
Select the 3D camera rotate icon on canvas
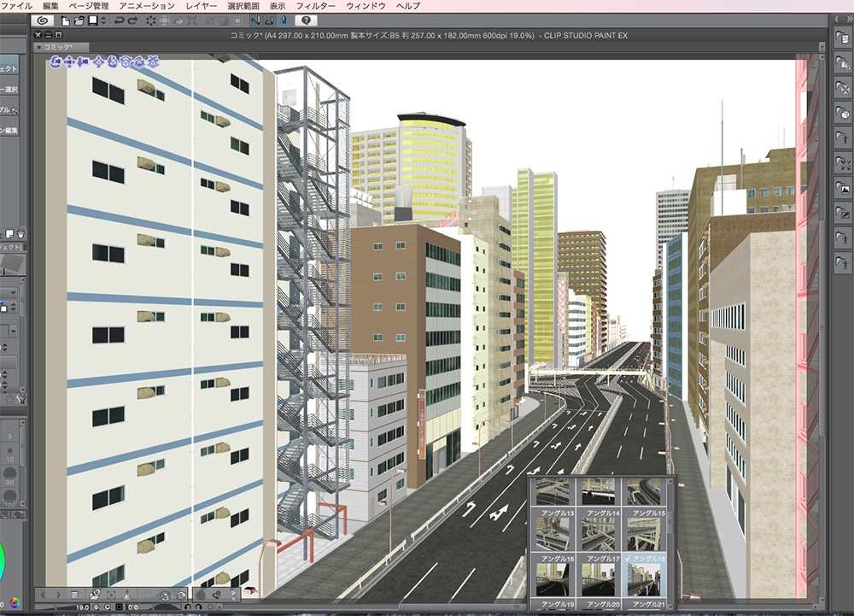54,63
